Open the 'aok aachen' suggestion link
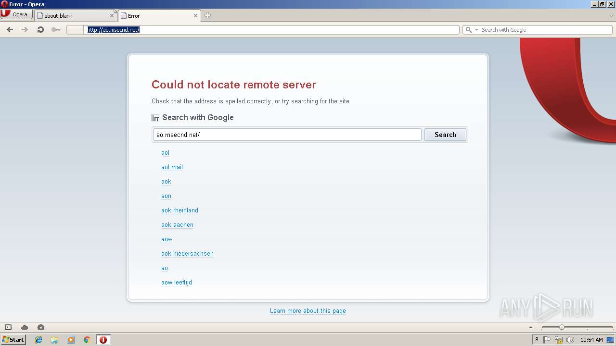This screenshot has width=616, height=346. coord(177,225)
